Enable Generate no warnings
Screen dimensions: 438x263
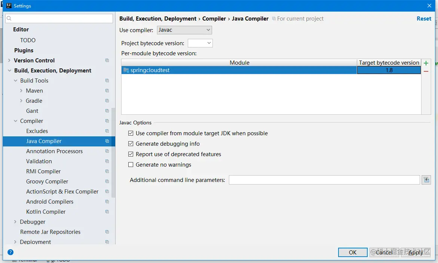[131, 164]
